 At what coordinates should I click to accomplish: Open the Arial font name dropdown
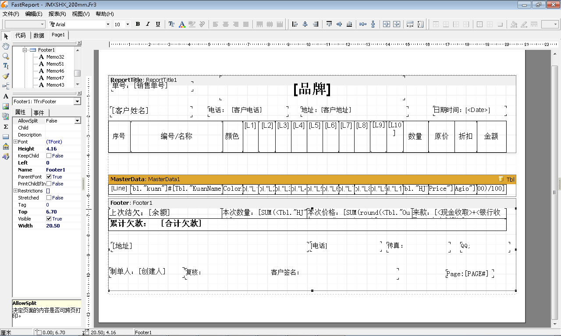pos(108,24)
